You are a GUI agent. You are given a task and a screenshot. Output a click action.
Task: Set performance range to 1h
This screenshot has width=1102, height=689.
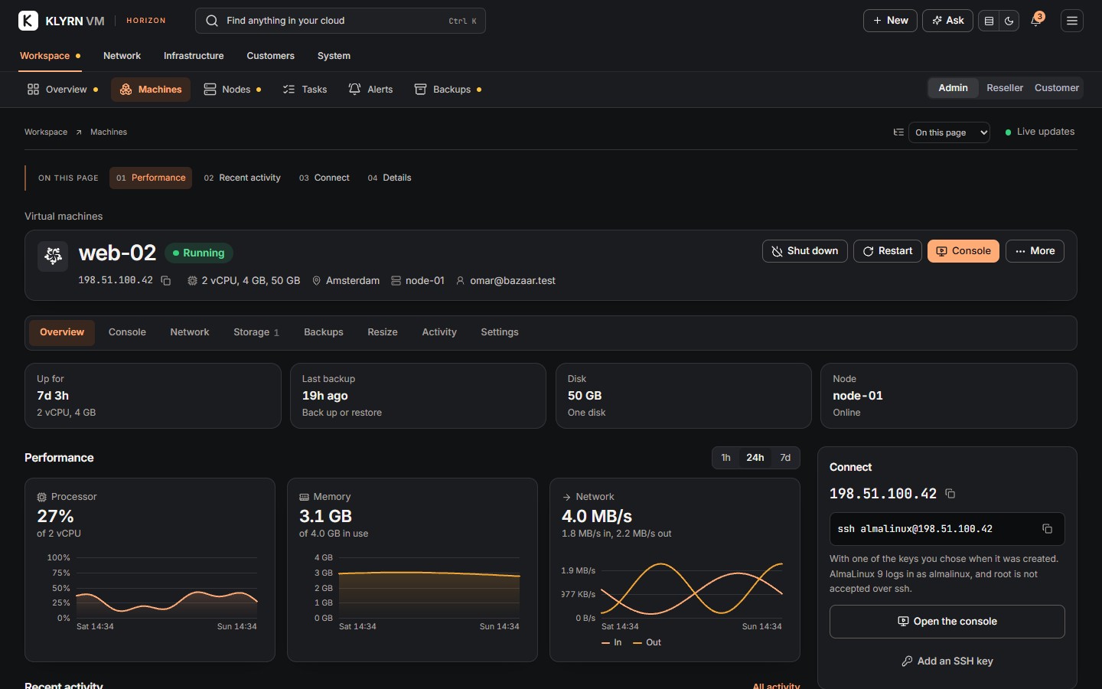pyautogui.click(x=725, y=458)
